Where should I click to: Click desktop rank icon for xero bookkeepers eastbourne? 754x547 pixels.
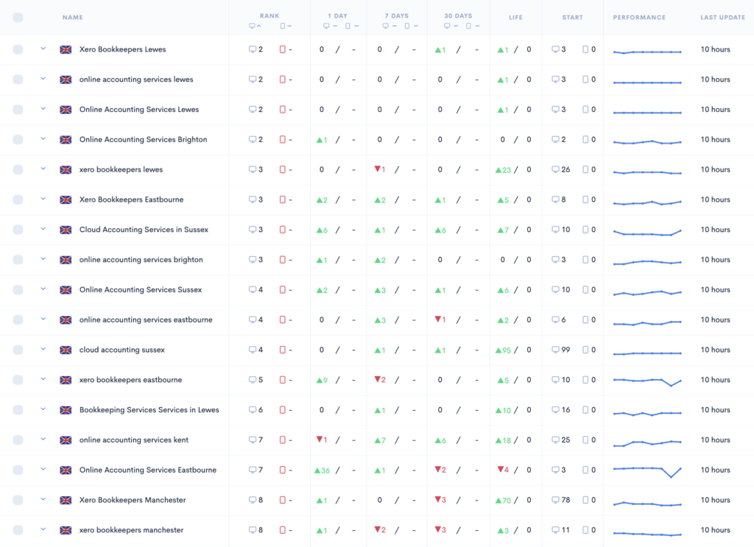(x=252, y=380)
